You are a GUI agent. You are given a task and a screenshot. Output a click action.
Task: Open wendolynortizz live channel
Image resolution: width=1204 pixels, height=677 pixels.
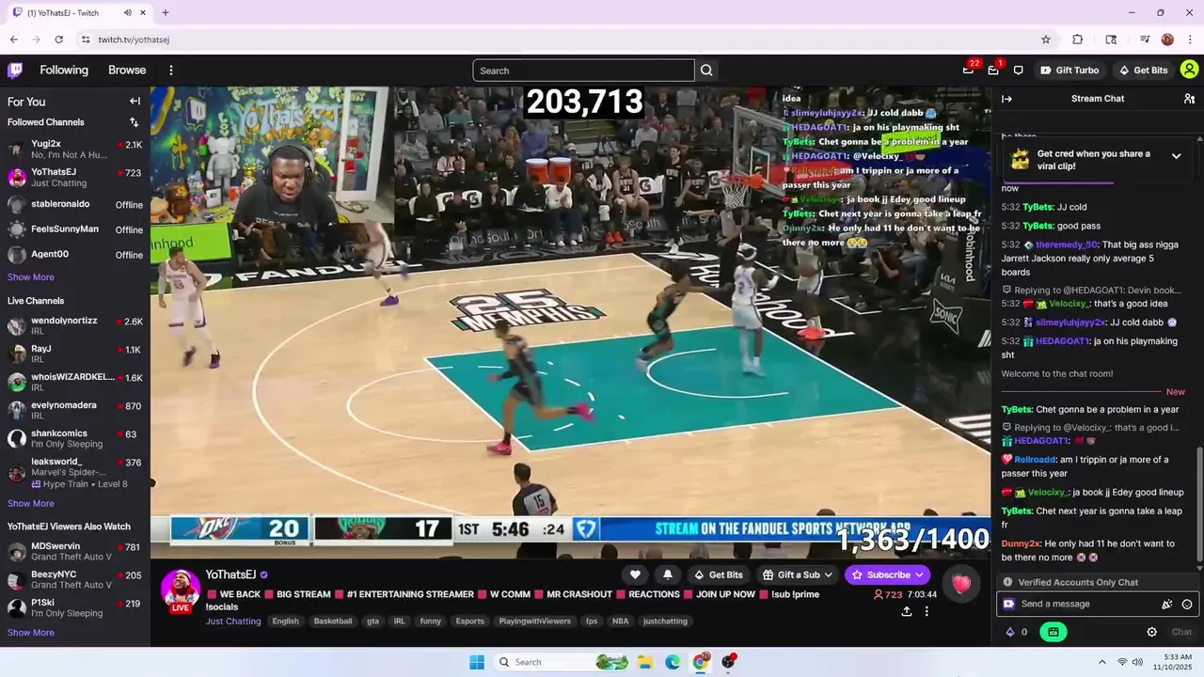[75, 326]
